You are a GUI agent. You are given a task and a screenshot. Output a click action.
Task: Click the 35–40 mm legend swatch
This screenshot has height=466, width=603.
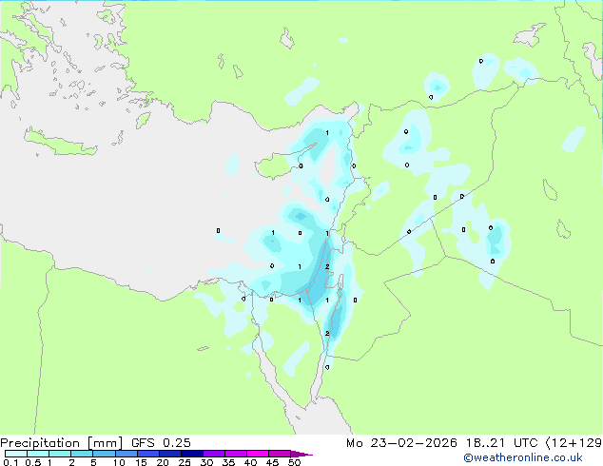(x=235, y=454)
